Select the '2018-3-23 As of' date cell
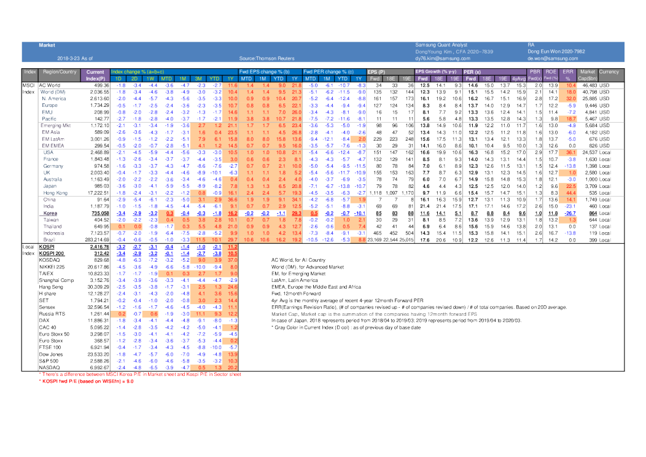646x457 pixels. (75, 58)
